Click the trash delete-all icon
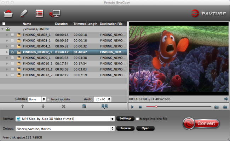230x141 pixels. [x=84, y=106]
